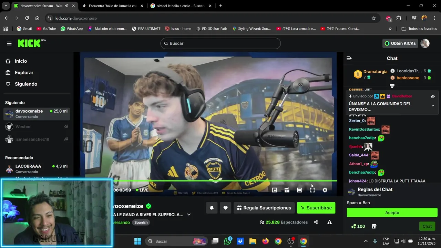Open Dropbox from the taskbar

click(x=240, y=241)
